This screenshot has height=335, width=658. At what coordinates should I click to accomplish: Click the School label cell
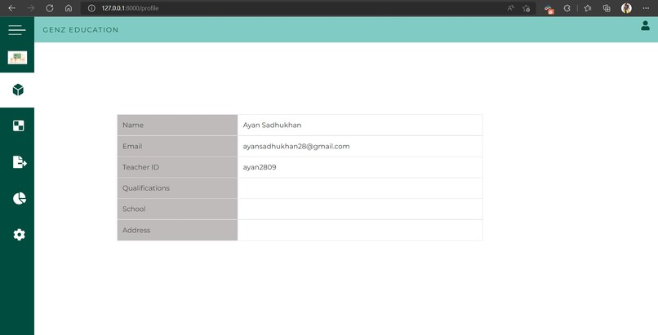(177, 209)
